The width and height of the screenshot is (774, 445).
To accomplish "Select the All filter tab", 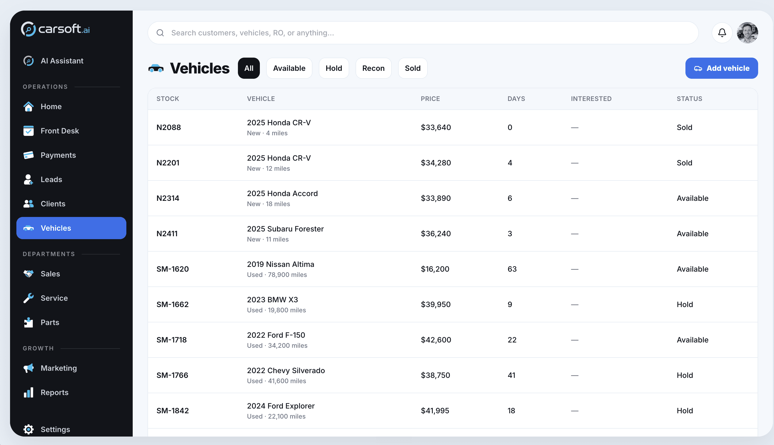I will (249, 68).
